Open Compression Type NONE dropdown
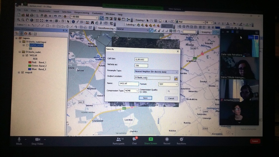Image resolution: width=279 pixels, height=157 pixels. pyautogui.click(x=131, y=90)
